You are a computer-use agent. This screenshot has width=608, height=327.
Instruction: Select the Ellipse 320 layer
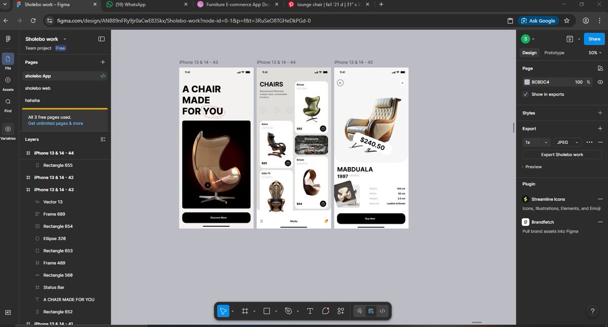point(54,238)
